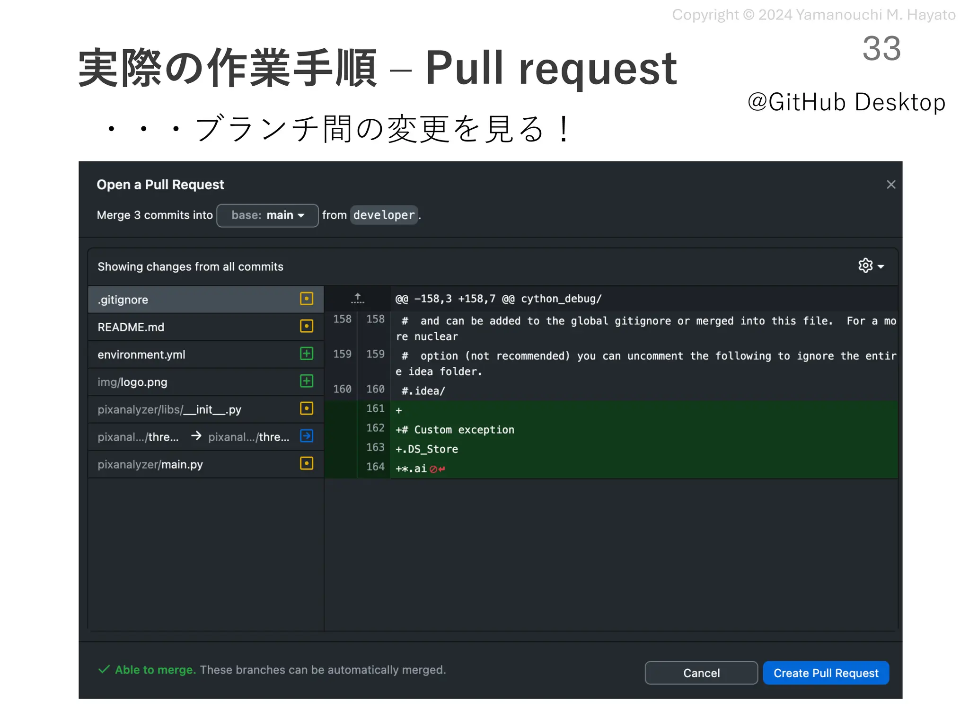This screenshot has width=969, height=727.
Task: Click the no-newline warning icon after *.ai
Action: [437, 469]
